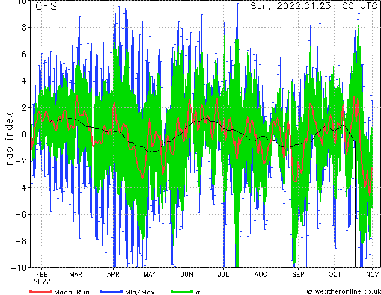This screenshot has width=381, height=295.
Task: Click the y-axis value -2
Action: (21, 161)
